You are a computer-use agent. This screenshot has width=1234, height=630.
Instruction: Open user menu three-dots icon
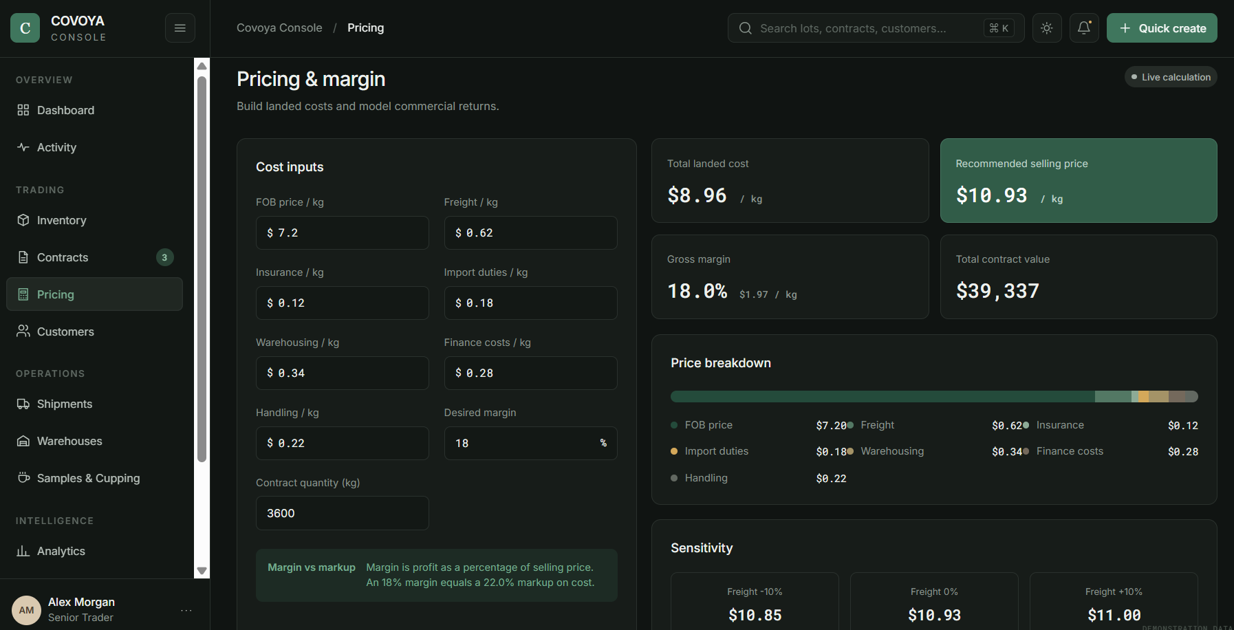186,610
